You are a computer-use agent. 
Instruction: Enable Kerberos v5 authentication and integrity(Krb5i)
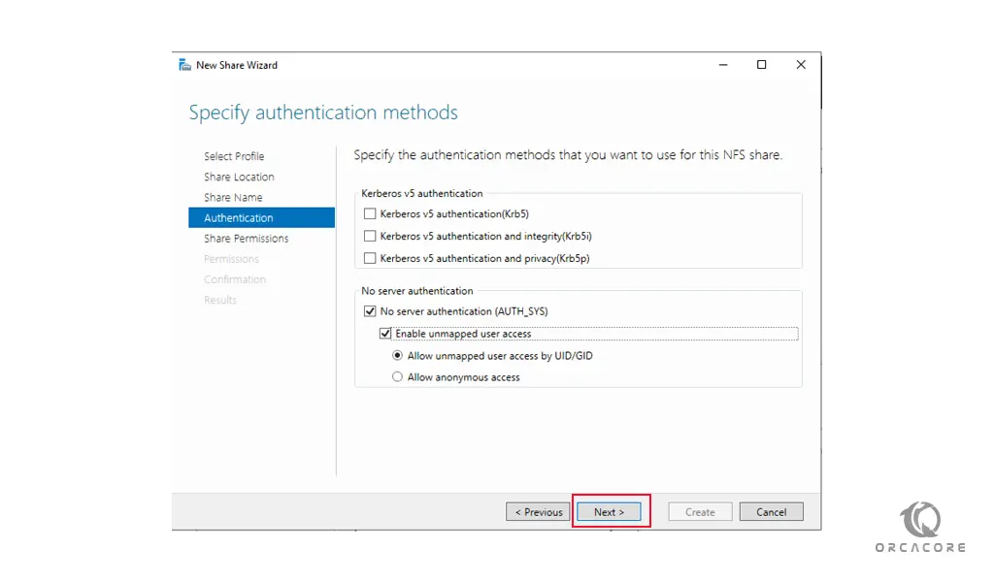pos(370,237)
